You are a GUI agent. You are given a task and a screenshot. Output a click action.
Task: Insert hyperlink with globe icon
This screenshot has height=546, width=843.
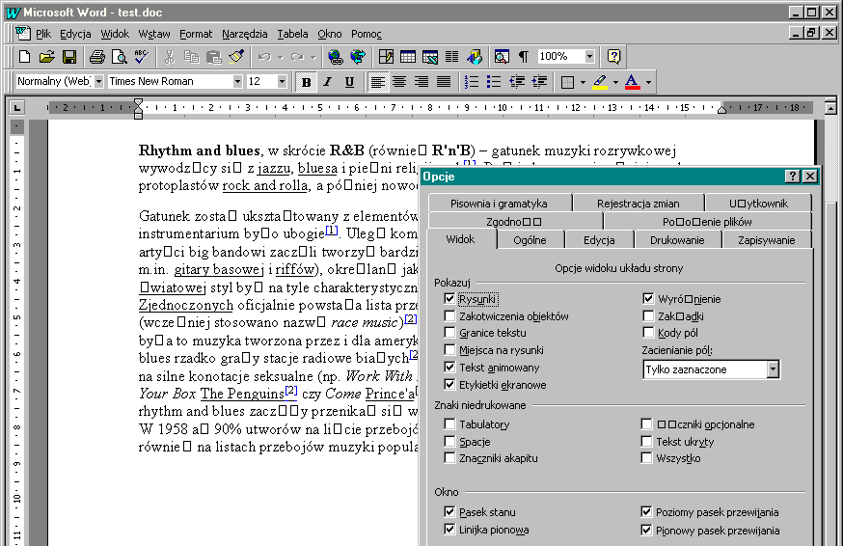[x=336, y=57]
